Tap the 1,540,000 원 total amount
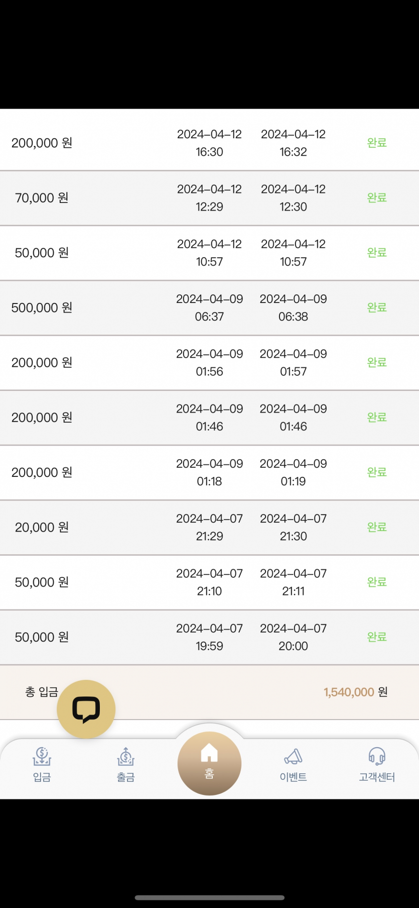Viewport: 419px width, 908px height. click(355, 692)
